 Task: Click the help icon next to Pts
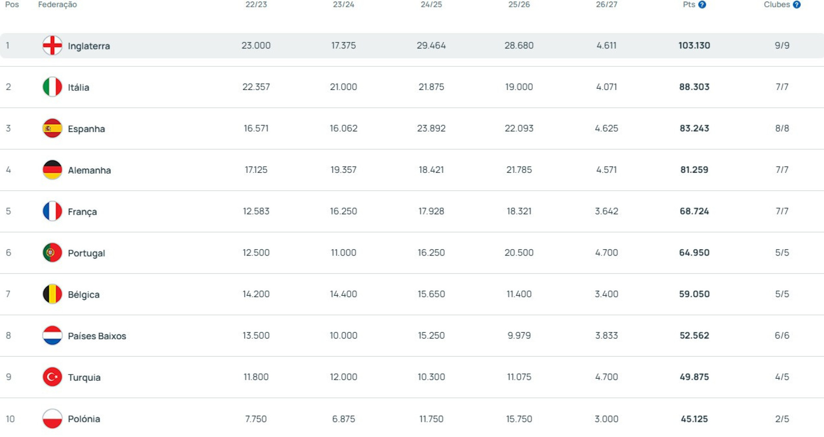702,5
